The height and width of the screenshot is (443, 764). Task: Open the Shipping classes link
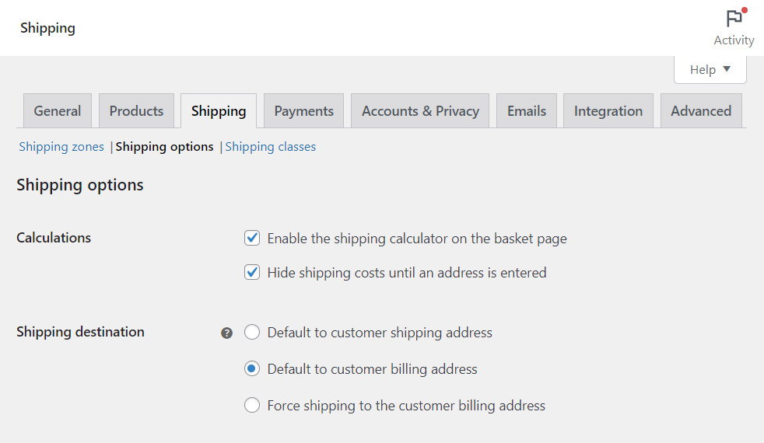pos(271,147)
